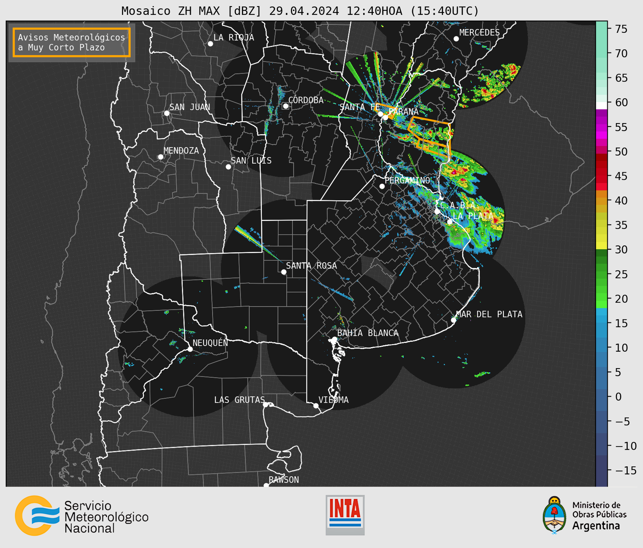
Task: Click the CÓRDOBA city marker dot
Action: coord(285,106)
